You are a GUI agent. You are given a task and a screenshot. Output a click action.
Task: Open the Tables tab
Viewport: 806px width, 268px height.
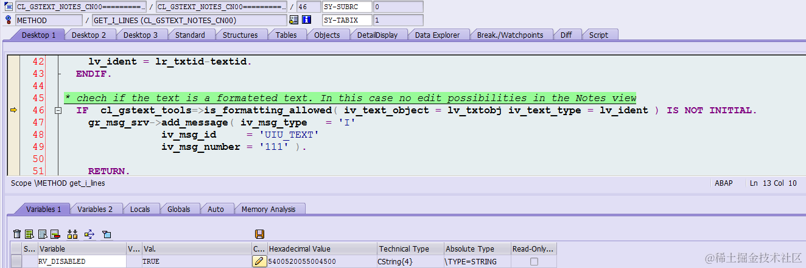286,35
